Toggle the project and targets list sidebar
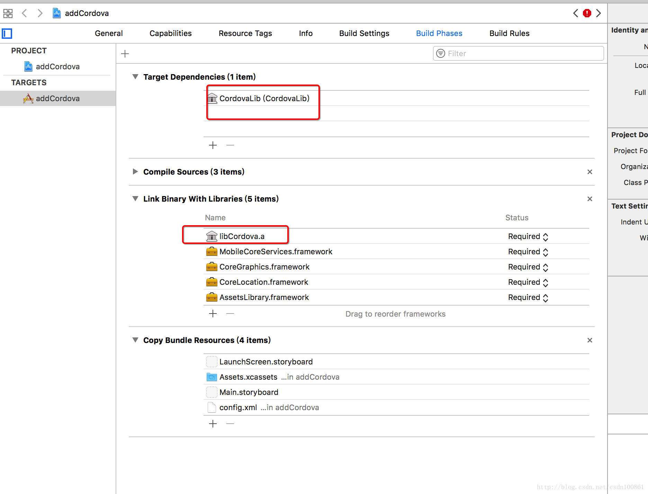 7,34
